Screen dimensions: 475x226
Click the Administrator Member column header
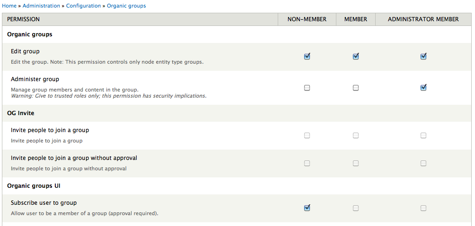pos(423,19)
